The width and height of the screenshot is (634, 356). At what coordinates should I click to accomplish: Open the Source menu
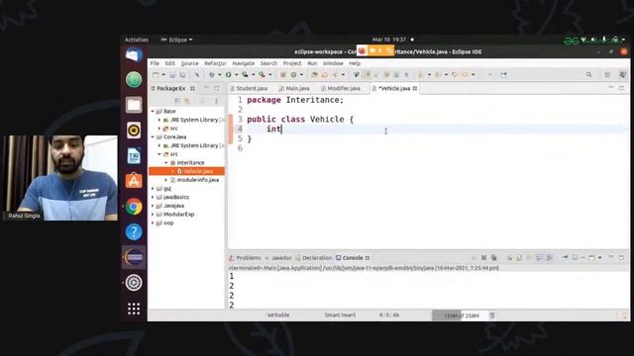(x=189, y=63)
